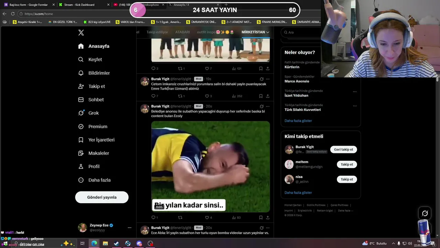Click Daha fazla göster under Neler oluyor
Viewport: 440px width, 248px height.
coord(298,121)
